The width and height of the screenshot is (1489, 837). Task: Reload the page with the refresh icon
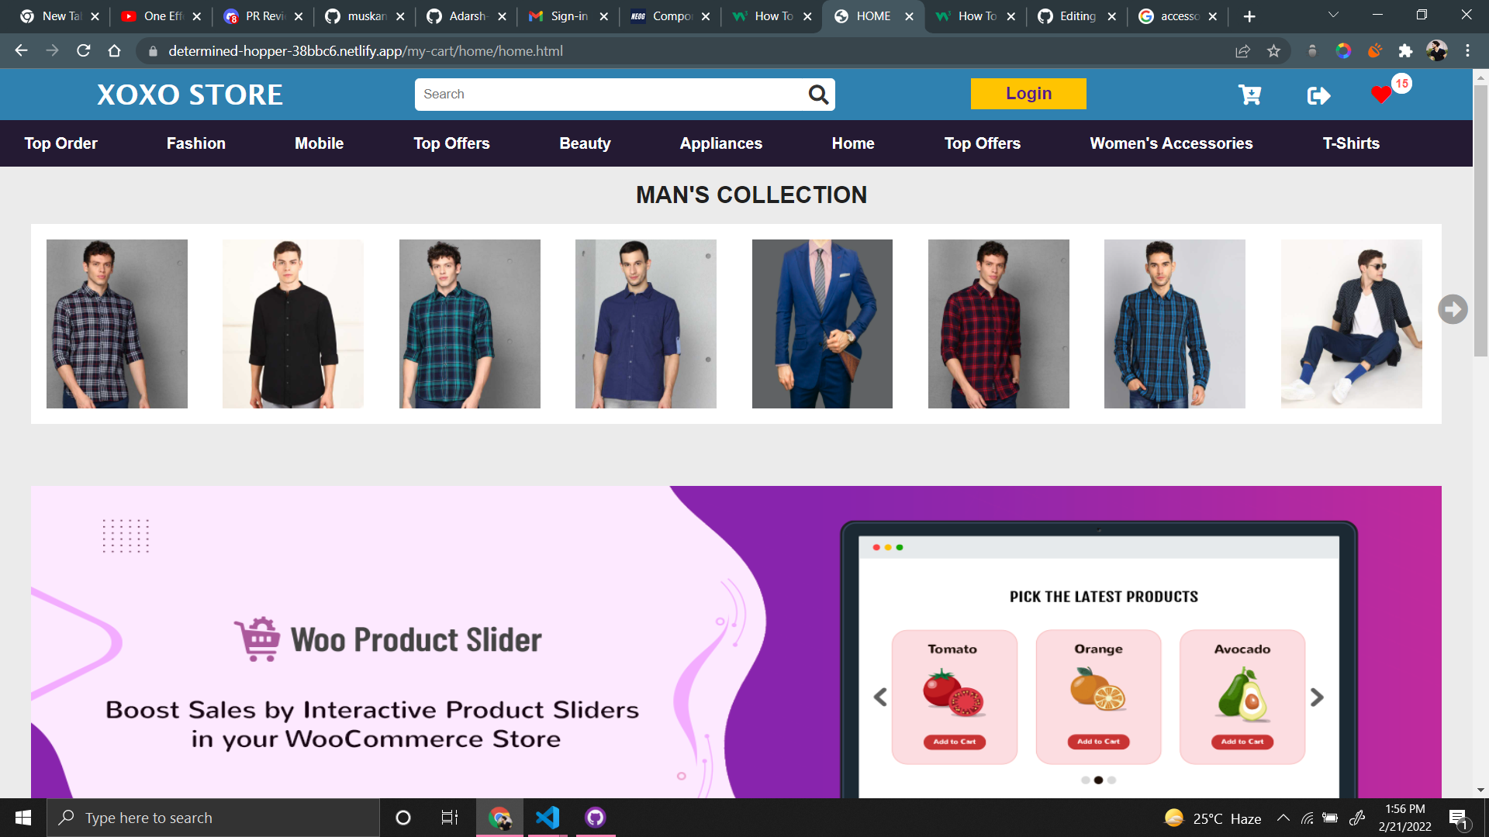click(83, 51)
